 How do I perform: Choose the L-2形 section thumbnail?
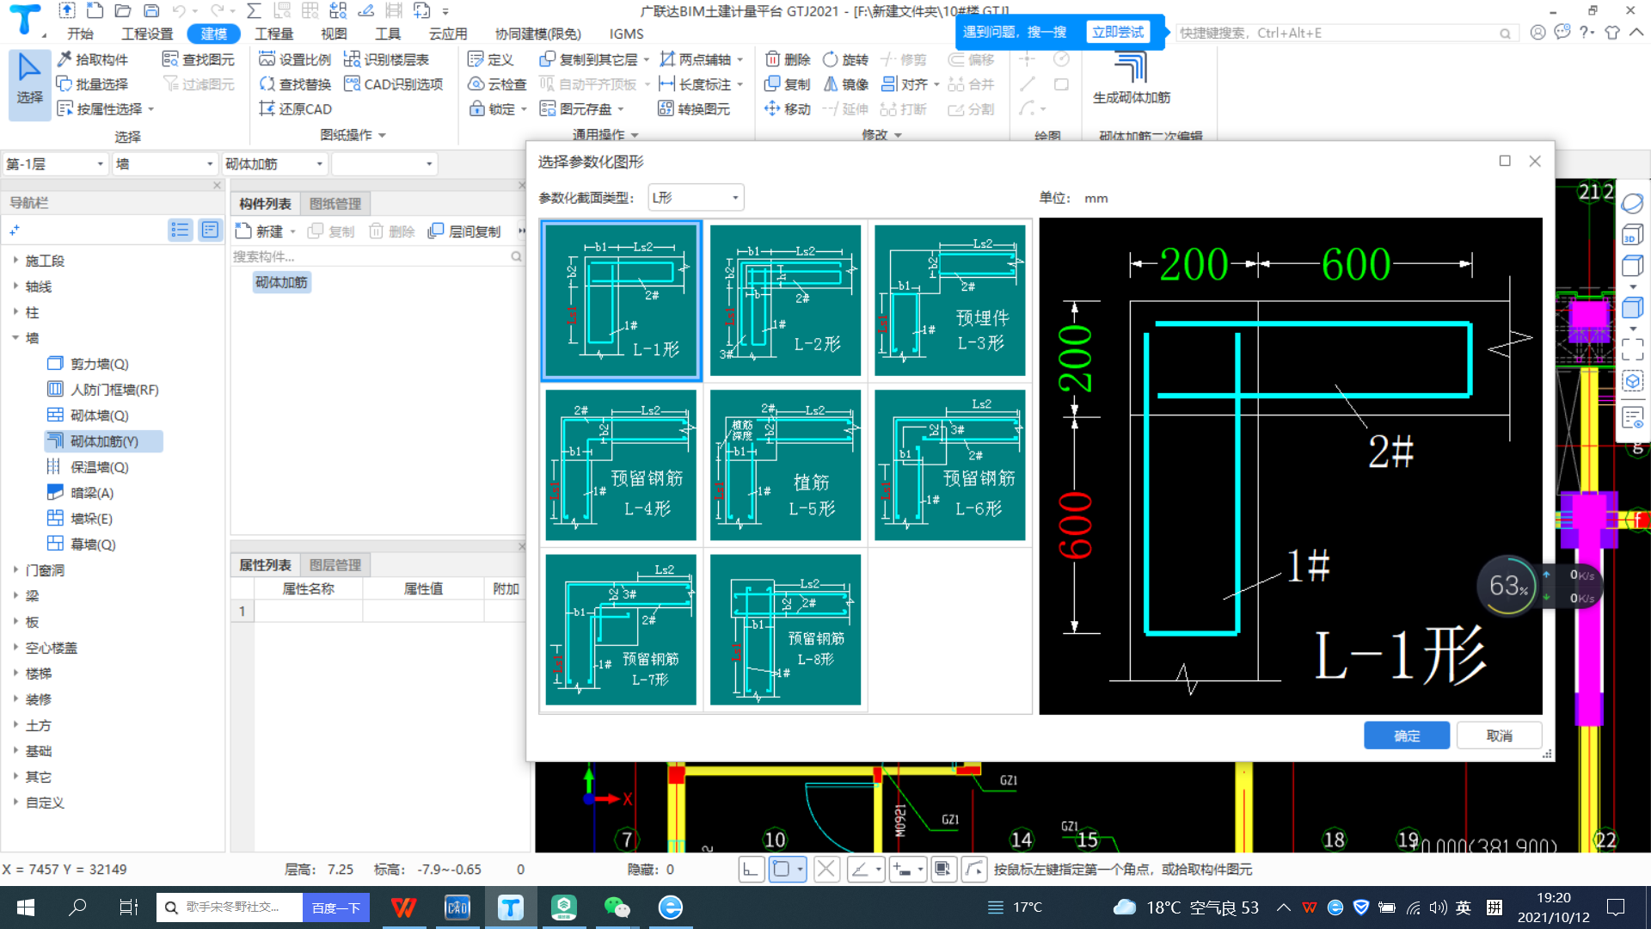click(785, 300)
